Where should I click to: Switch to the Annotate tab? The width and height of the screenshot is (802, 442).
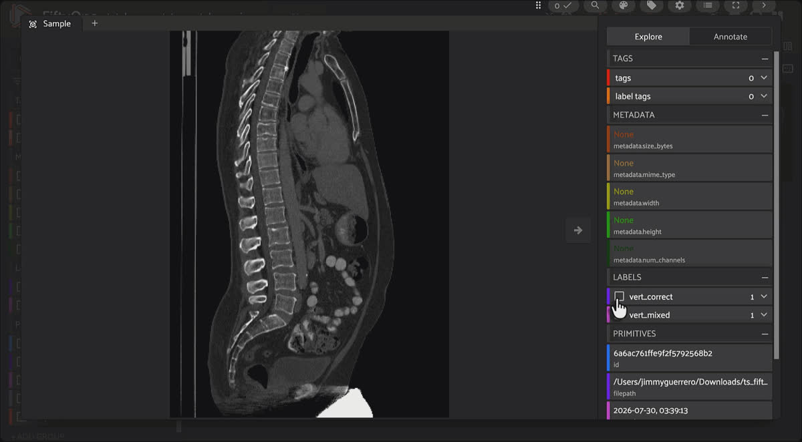730,37
